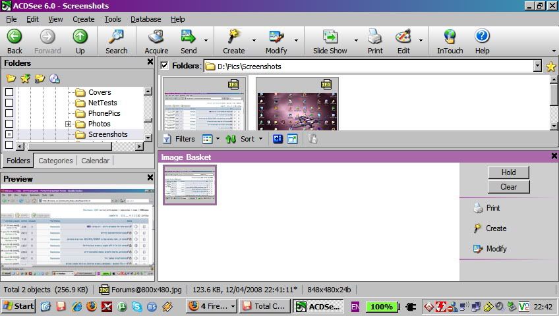Click the Modify toolbar icon
Image resolution: width=559 pixels, height=316 pixels.
point(276,36)
